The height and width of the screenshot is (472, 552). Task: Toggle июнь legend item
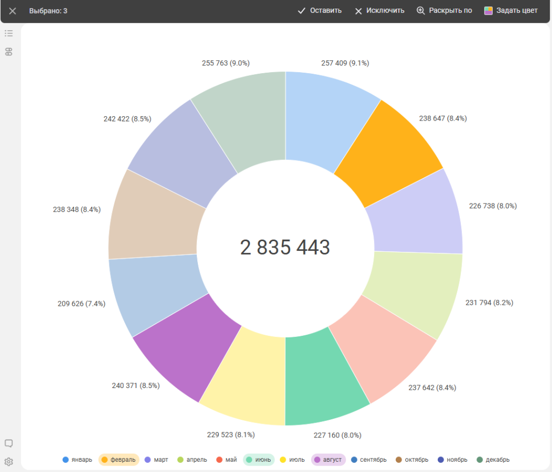pyautogui.click(x=259, y=460)
